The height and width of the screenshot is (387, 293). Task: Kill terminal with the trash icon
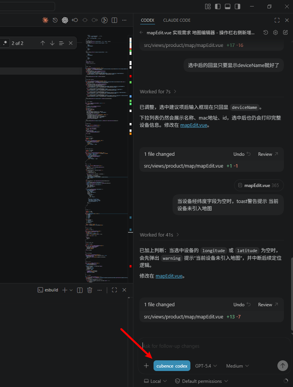[x=90, y=290]
